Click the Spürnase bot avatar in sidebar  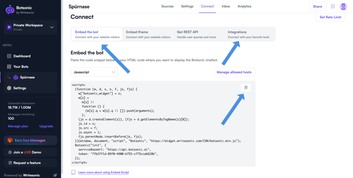click(x=16, y=77)
